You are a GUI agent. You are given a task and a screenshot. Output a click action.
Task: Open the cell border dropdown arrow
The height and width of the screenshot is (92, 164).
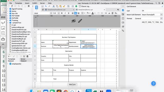(85, 13)
